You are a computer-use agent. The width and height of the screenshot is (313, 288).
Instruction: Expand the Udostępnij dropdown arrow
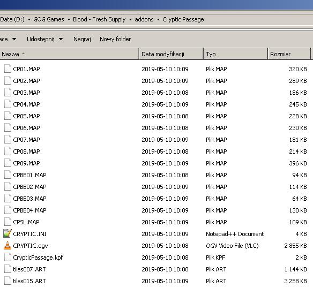click(x=61, y=39)
